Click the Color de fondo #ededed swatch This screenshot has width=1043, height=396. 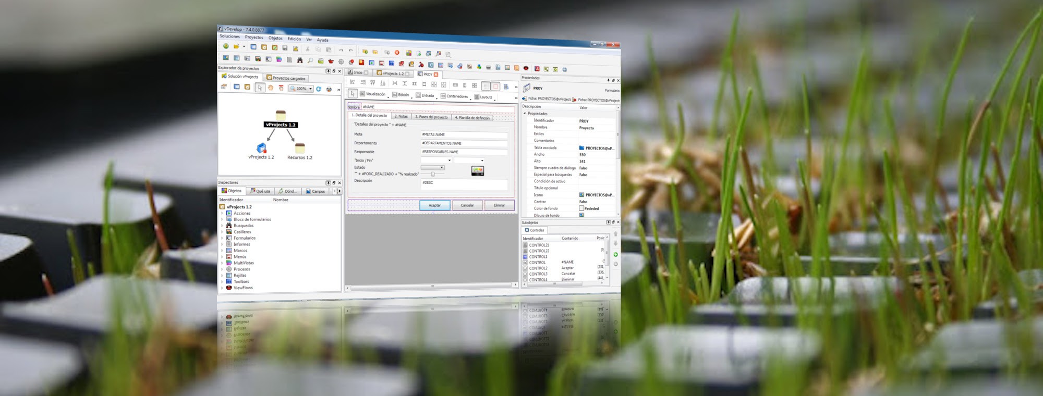[581, 208]
